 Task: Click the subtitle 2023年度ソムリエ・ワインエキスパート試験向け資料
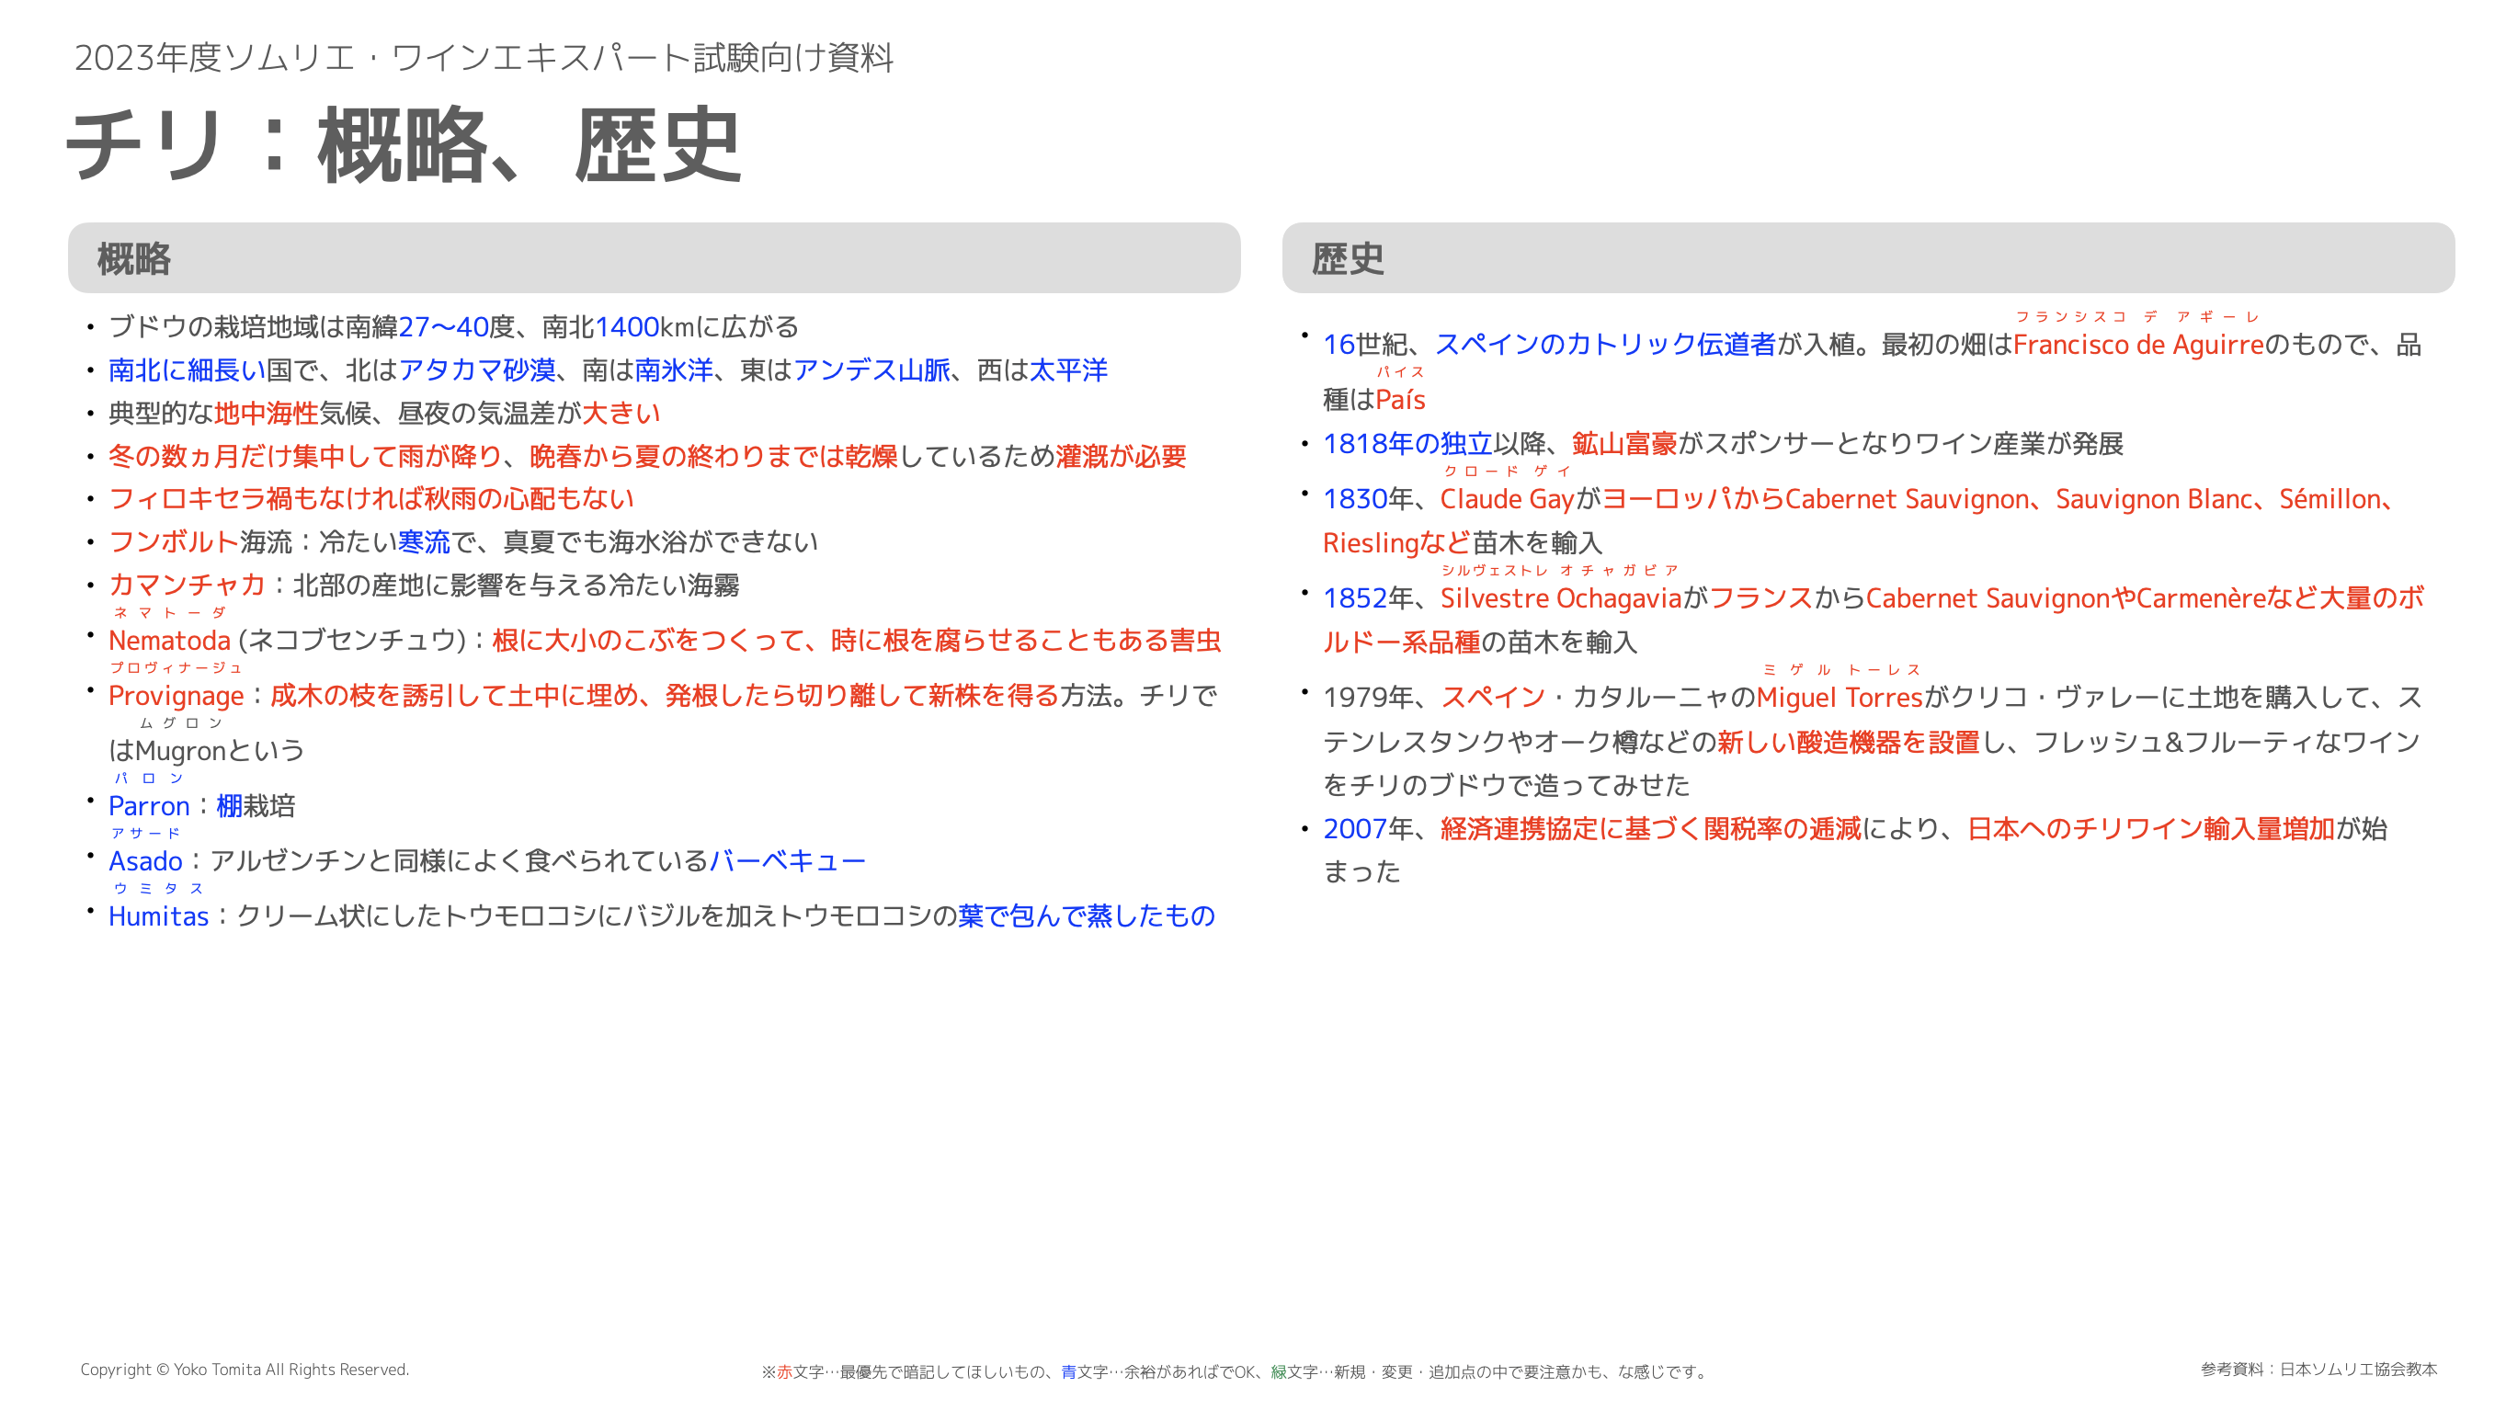(x=484, y=57)
